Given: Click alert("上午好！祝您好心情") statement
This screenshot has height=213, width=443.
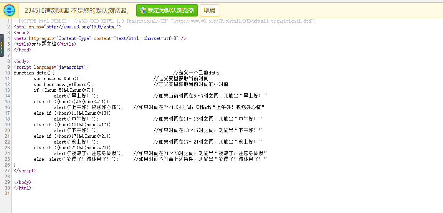Looking at the screenshot, I should click(x=89, y=107).
